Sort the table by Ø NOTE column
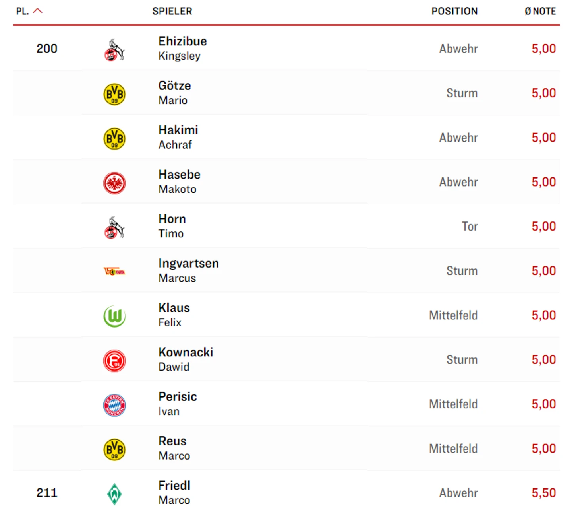Viewport: 580px width, 509px height. point(540,11)
